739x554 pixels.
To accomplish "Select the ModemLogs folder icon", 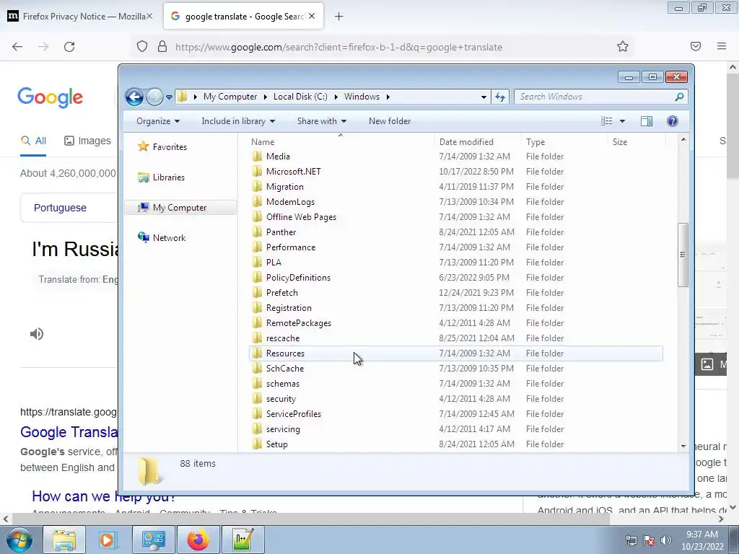I will (x=257, y=202).
